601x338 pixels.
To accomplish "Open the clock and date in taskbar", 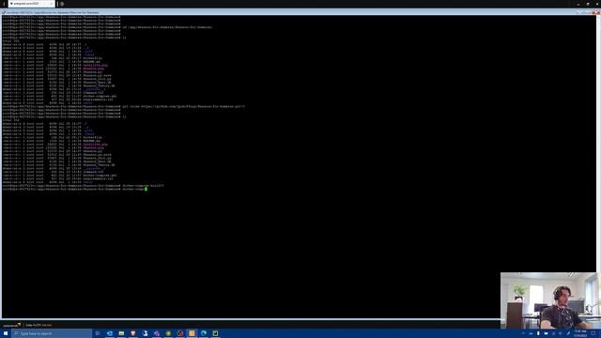I will point(580,333).
